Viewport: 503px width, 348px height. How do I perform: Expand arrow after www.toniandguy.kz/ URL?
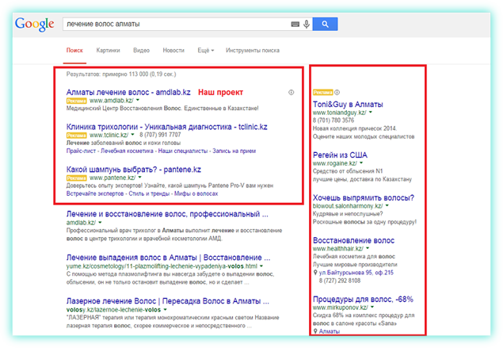pyautogui.click(x=371, y=112)
